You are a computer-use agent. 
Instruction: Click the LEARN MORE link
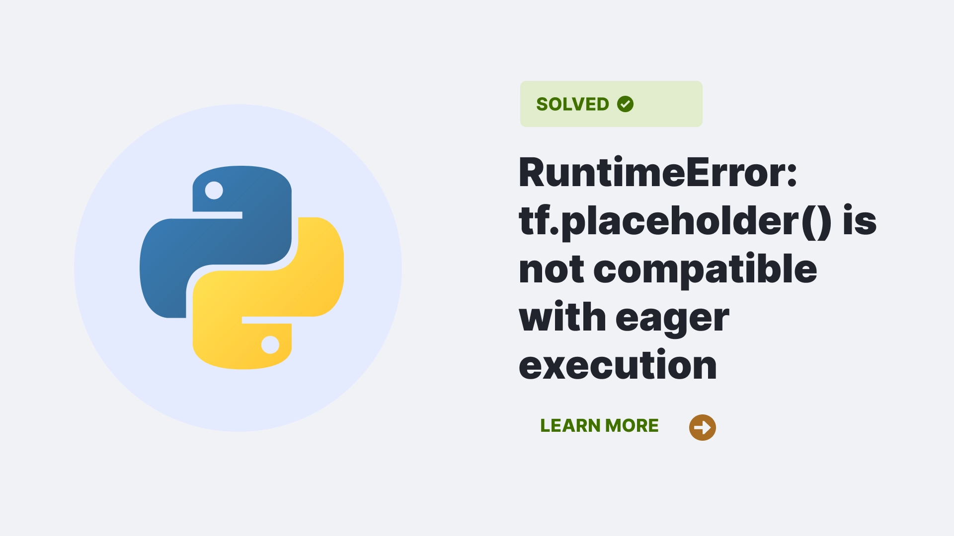599,426
